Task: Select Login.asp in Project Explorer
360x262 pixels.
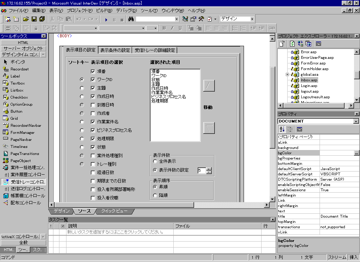Action: (x=309, y=86)
